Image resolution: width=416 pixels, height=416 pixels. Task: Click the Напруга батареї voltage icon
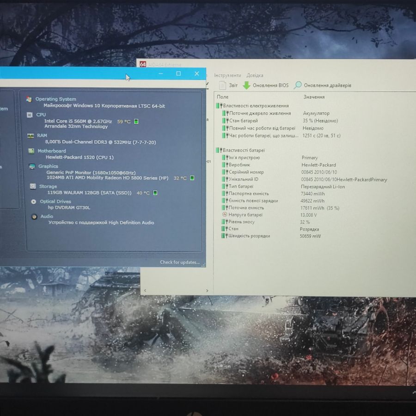pyautogui.click(x=225, y=214)
